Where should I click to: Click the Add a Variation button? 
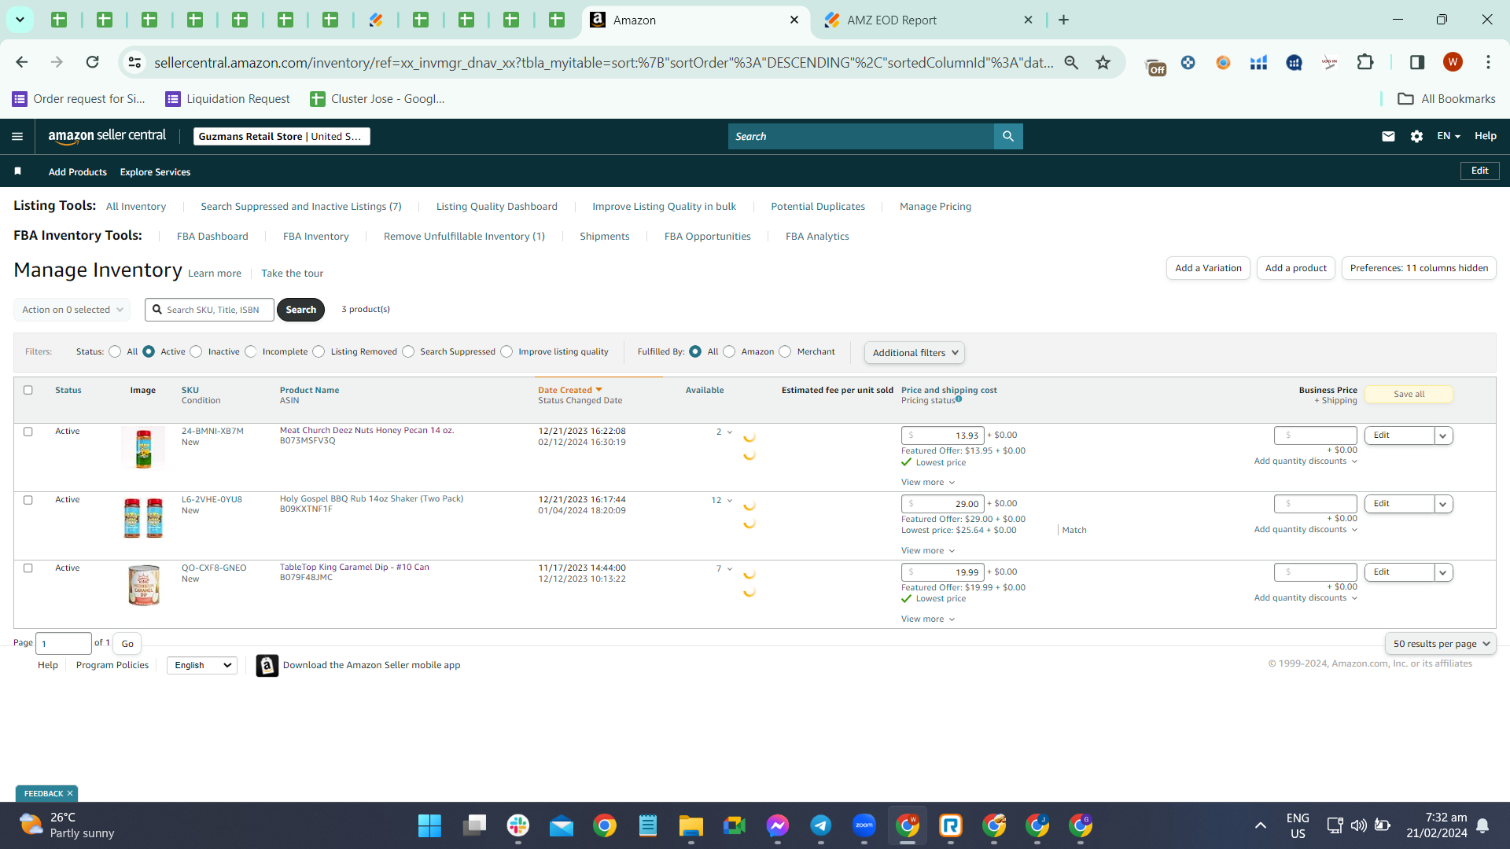[x=1208, y=268]
